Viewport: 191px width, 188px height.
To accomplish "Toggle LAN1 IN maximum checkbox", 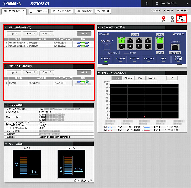I will (x=143, y=127).
